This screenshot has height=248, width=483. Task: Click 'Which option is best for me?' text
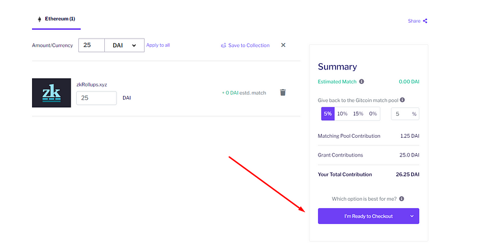364,199
